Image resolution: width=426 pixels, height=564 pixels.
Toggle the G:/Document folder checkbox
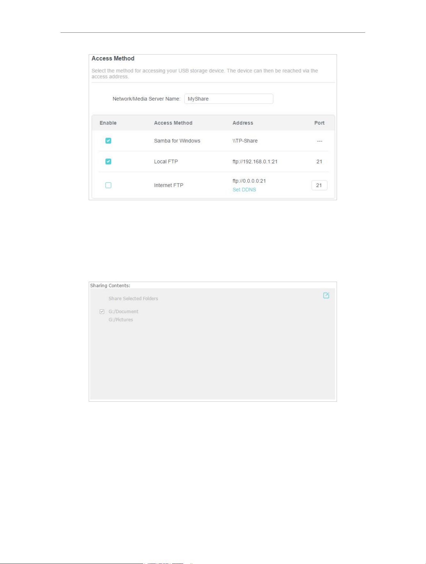102,312
